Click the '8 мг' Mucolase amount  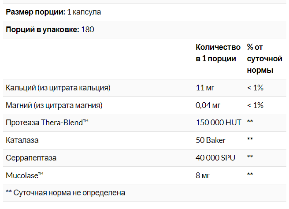tap(203, 175)
